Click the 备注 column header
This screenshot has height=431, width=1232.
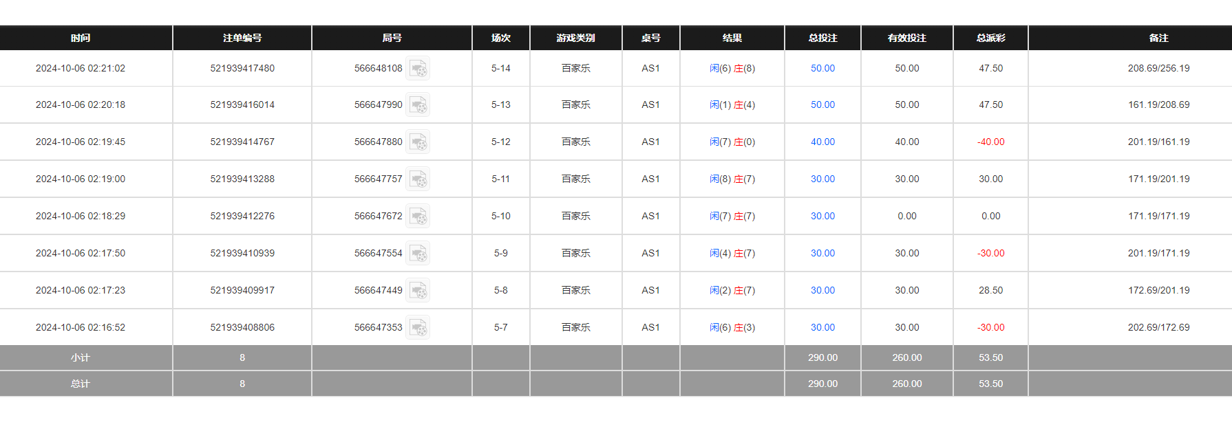1158,38
